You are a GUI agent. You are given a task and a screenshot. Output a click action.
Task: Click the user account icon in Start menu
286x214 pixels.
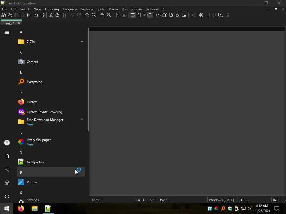7,143
